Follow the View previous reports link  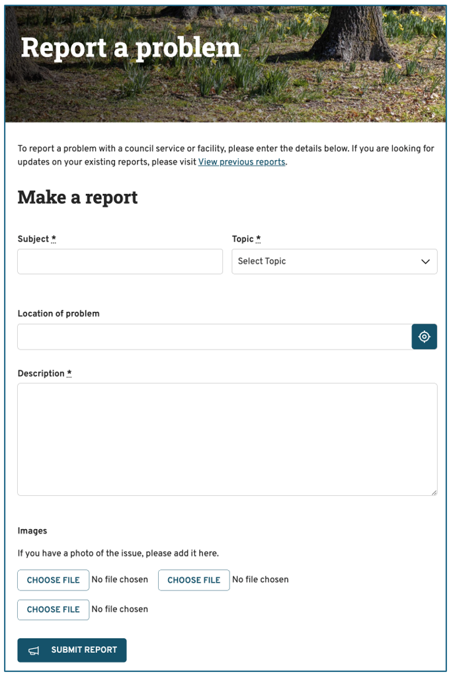point(241,162)
